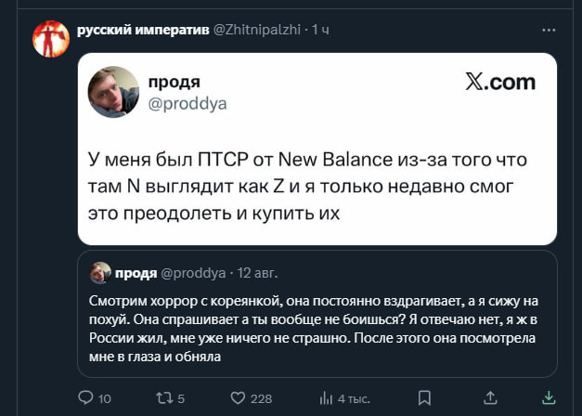Screen dimensions: 582x416
Task: Like the post with 228 likes
Action: [238, 397]
